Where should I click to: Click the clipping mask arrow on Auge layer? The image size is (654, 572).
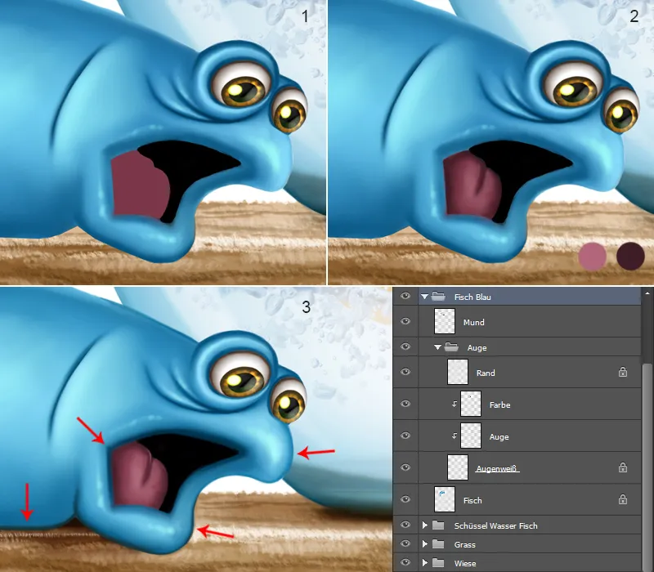pyautogui.click(x=455, y=436)
